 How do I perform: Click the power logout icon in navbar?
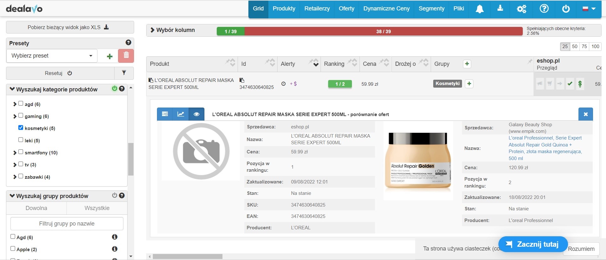566,9
